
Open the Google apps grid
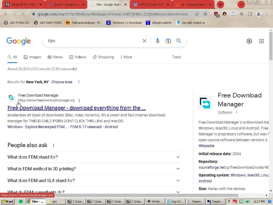click(x=261, y=41)
